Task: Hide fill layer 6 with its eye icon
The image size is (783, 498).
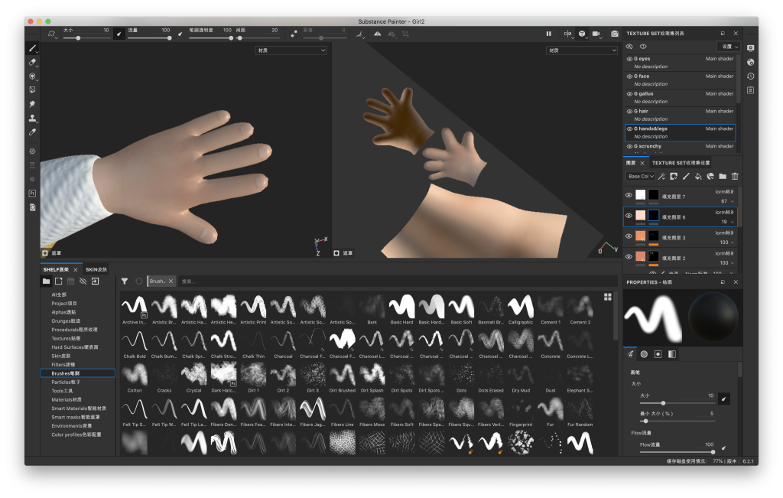Action: tap(629, 216)
